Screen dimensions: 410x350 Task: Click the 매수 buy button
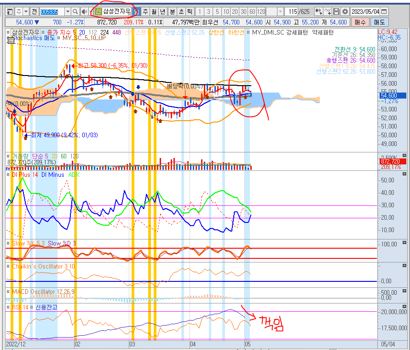click(360, 22)
